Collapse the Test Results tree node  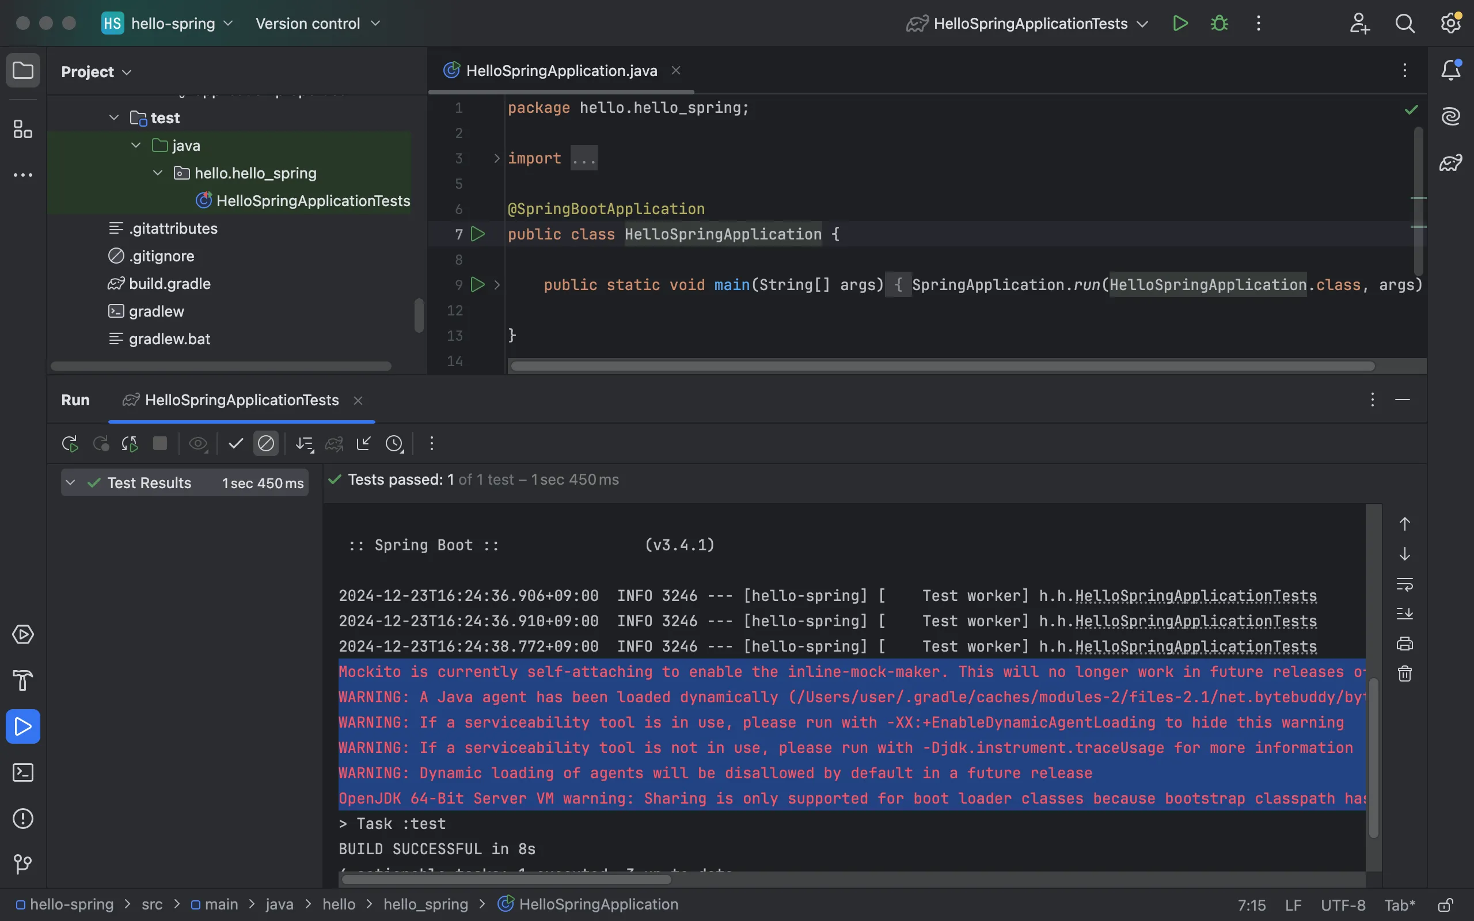coord(71,482)
